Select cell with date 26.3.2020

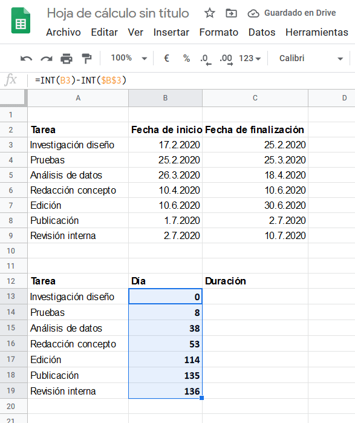pyautogui.click(x=165, y=175)
